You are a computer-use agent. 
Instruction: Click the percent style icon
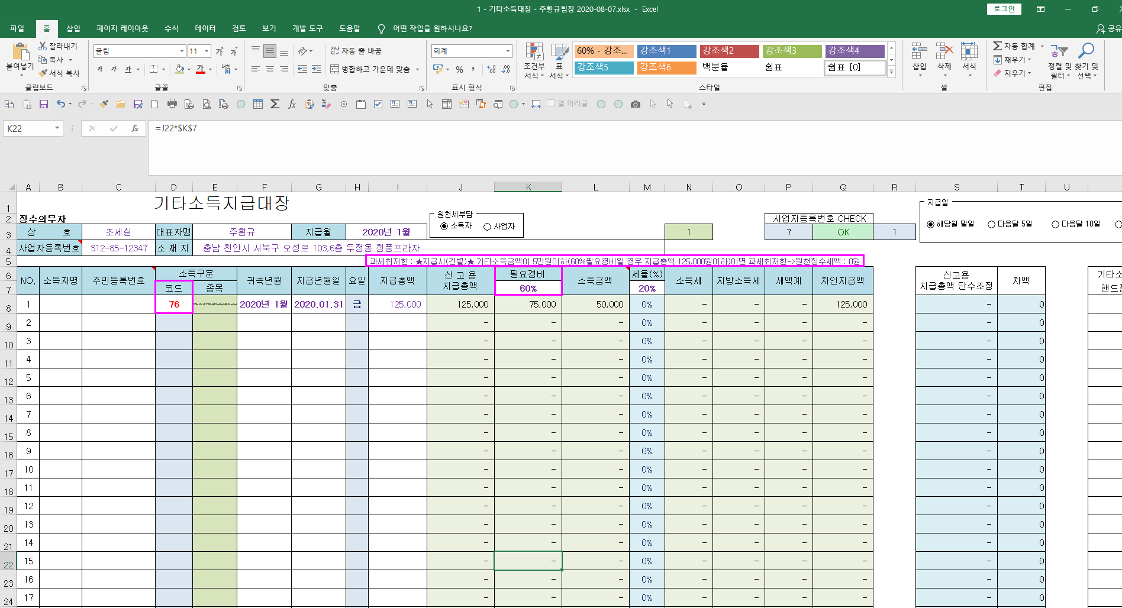[x=459, y=70]
